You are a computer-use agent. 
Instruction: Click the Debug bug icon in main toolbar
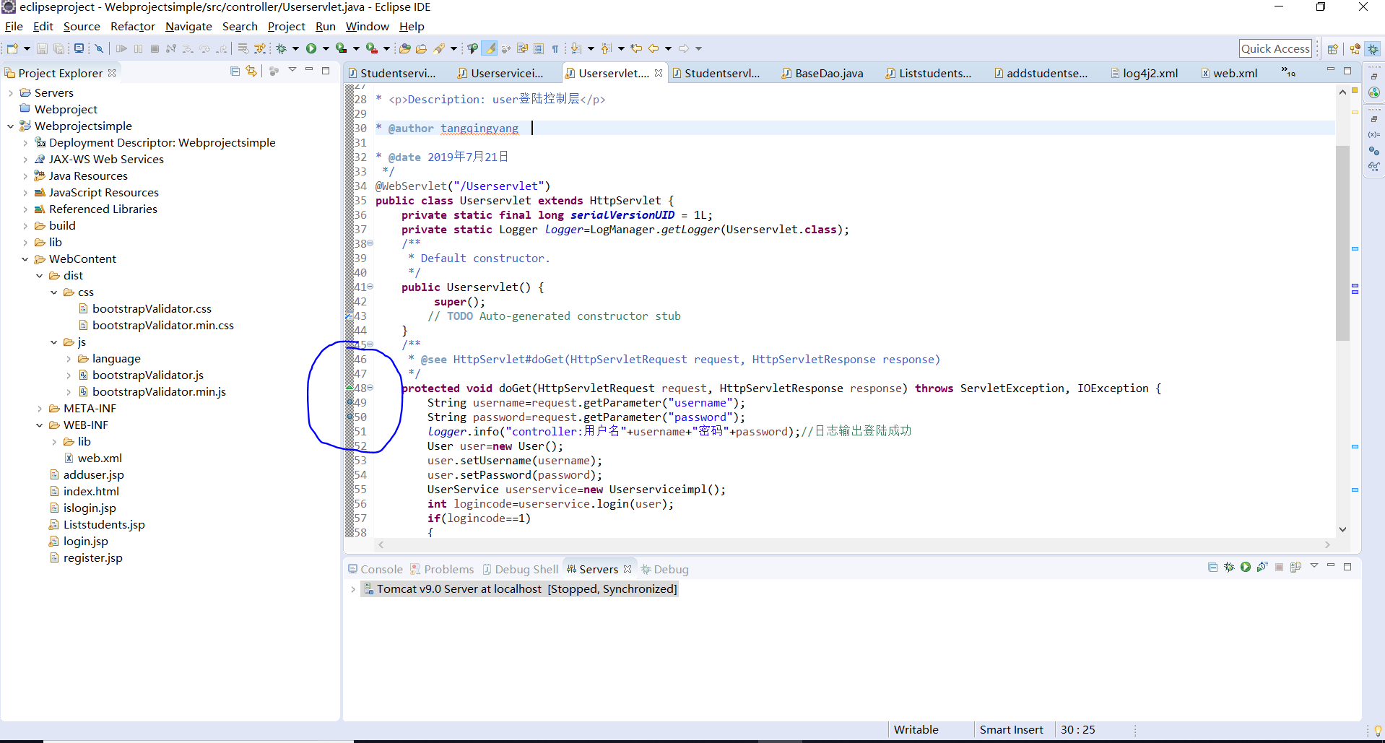[x=282, y=48]
